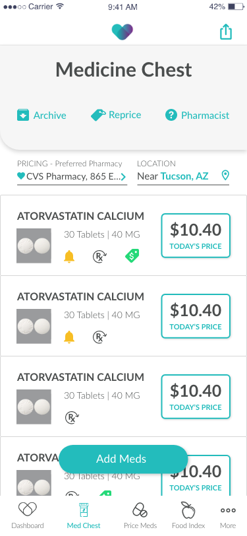Tap the heart logo in header
This screenshot has width=247, height=536.
click(123, 32)
